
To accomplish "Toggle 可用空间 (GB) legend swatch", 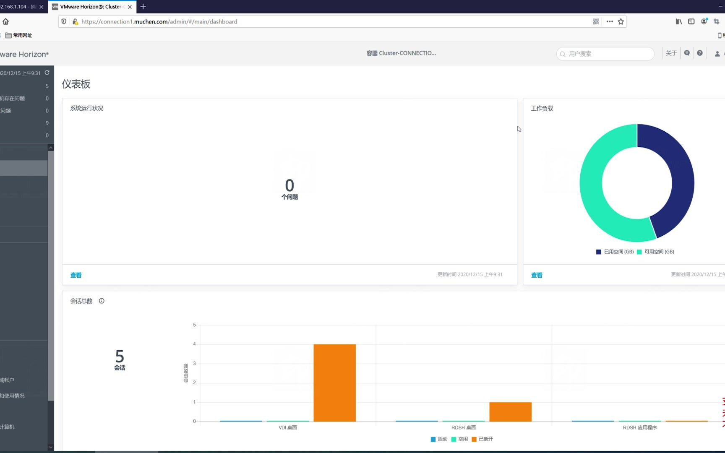I will [639, 252].
